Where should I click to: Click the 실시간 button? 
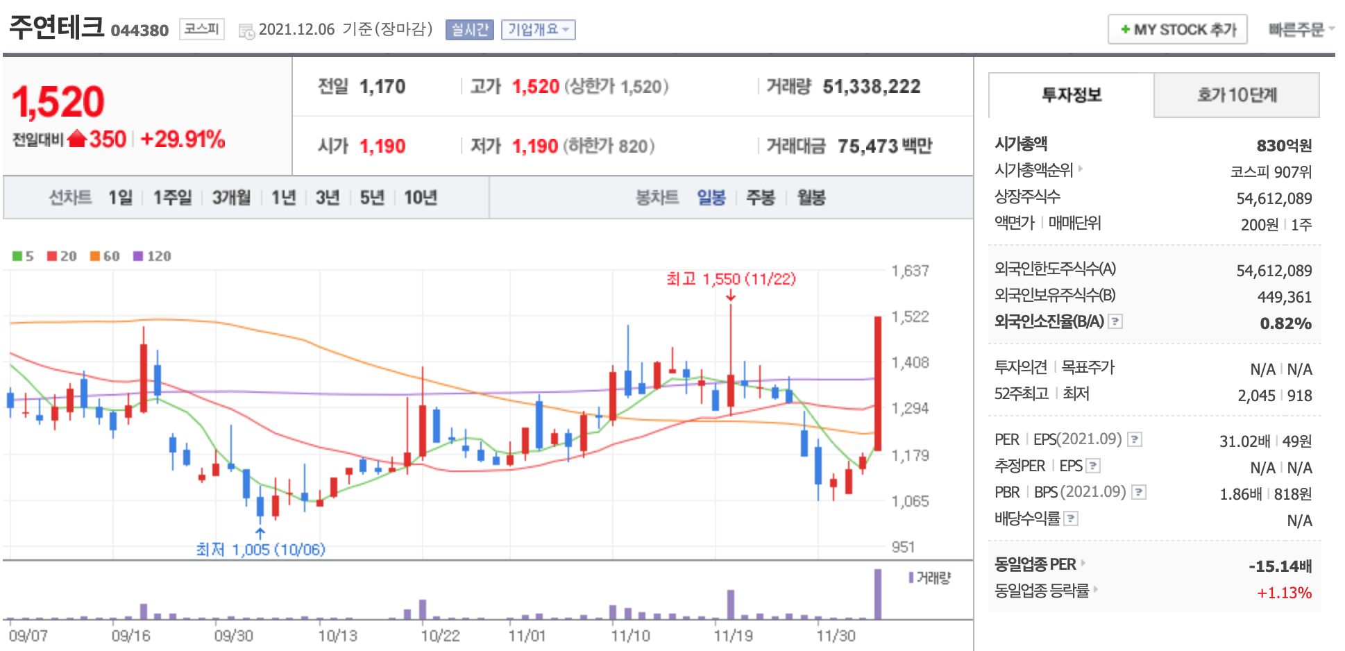[x=470, y=29]
